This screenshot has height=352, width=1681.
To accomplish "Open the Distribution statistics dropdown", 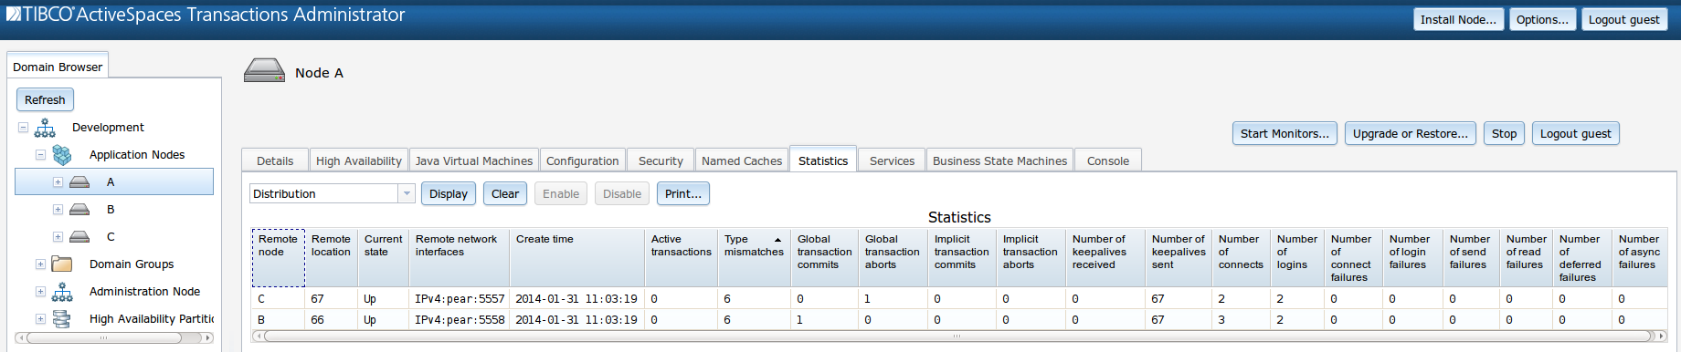I will (407, 193).
